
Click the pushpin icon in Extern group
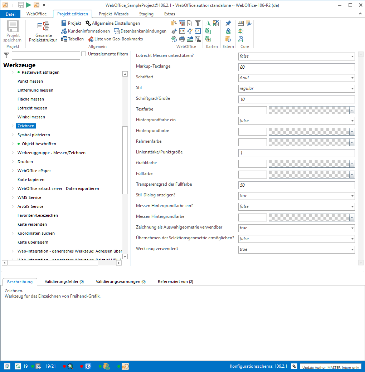[228, 23]
